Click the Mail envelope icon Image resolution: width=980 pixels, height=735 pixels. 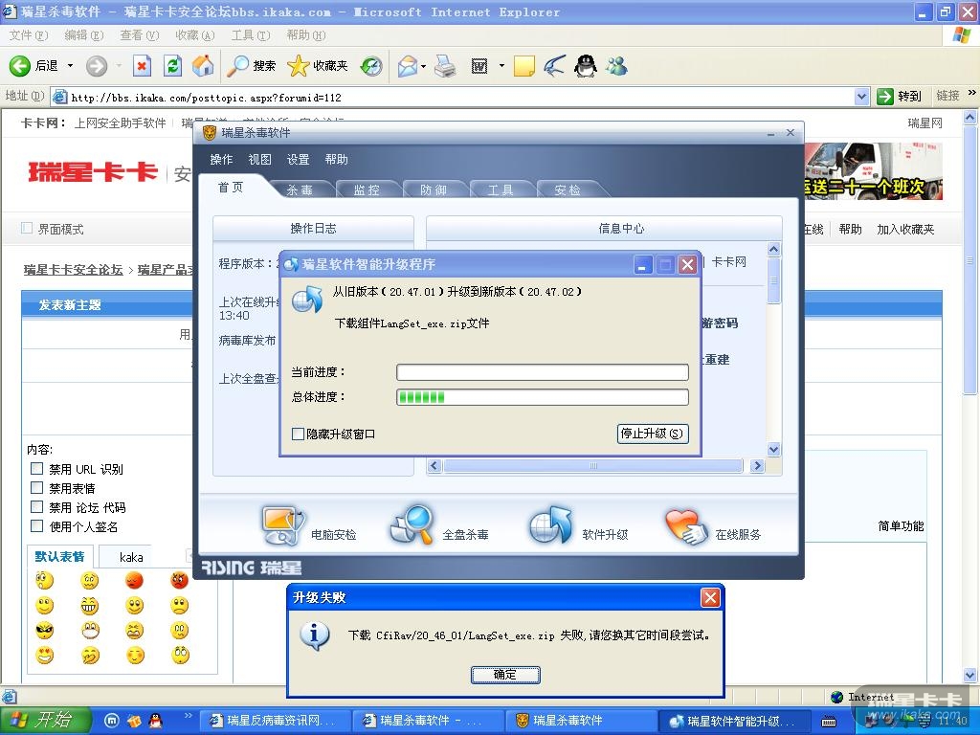[x=408, y=66]
